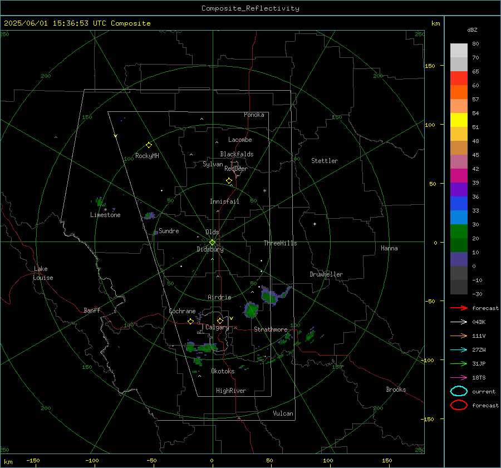Select the Olds map label

tap(212, 232)
